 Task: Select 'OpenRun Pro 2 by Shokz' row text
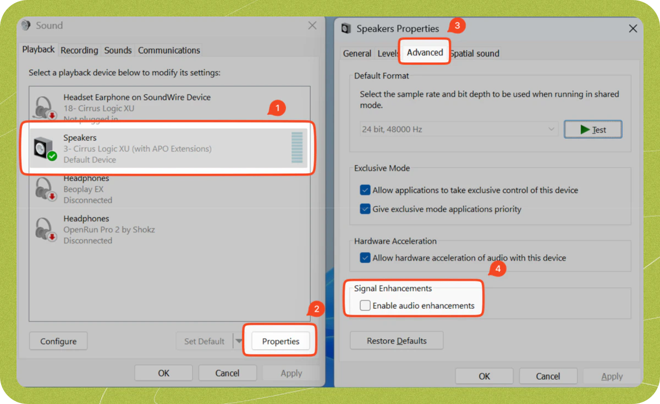(109, 229)
